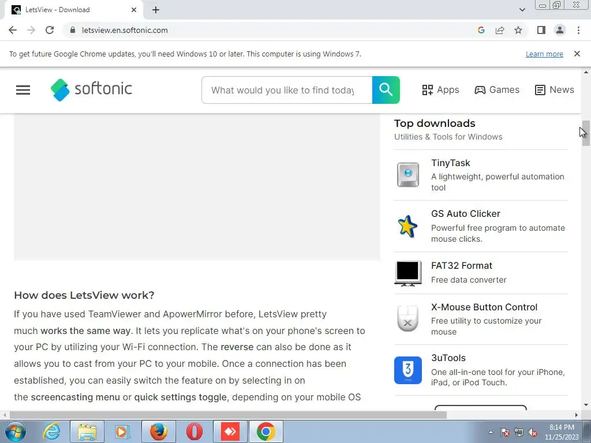Open the red AnyDesk taskbar icon
The height and width of the screenshot is (443, 591).
pyautogui.click(x=230, y=431)
